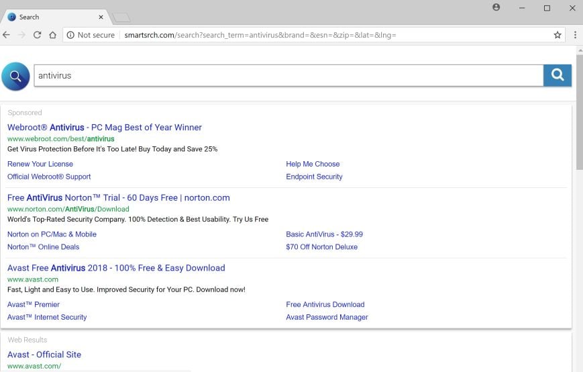Open Avast Free Antivirus 2018 ad
Image resolution: width=583 pixels, height=372 pixels.
click(x=116, y=268)
